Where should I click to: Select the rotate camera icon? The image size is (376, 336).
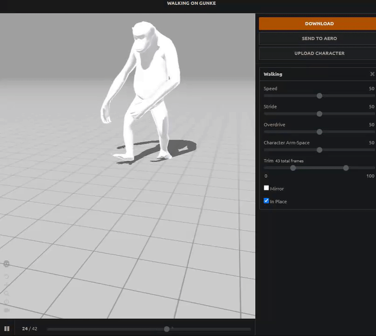[x=7, y=277]
